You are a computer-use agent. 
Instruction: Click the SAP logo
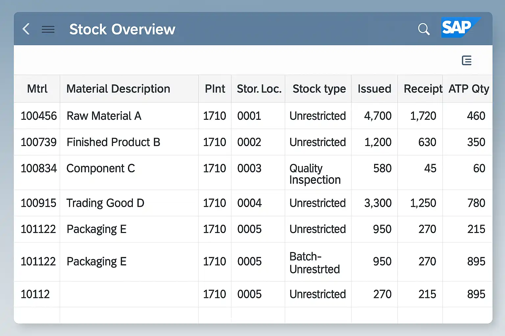pyautogui.click(x=460, y=28)
